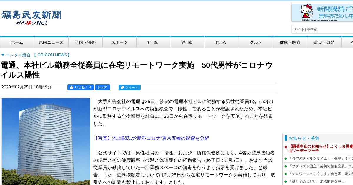The width and height of the screenshot is (353, 185).
Task: Open the 社説 menu item
Action: coord(154,42)
